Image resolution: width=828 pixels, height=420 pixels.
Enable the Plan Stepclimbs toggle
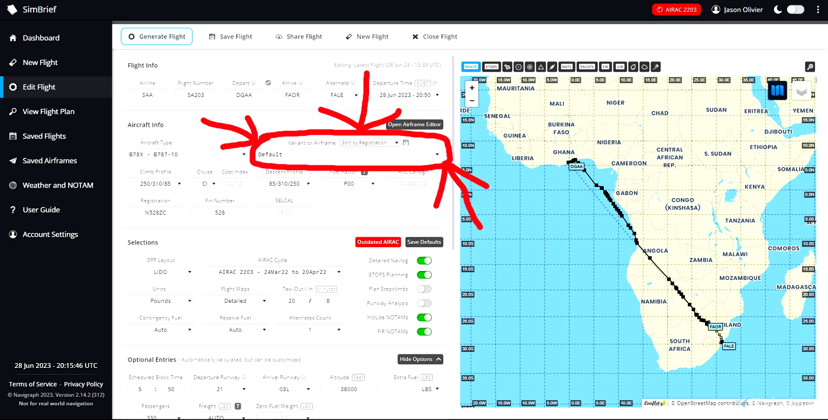424,289
